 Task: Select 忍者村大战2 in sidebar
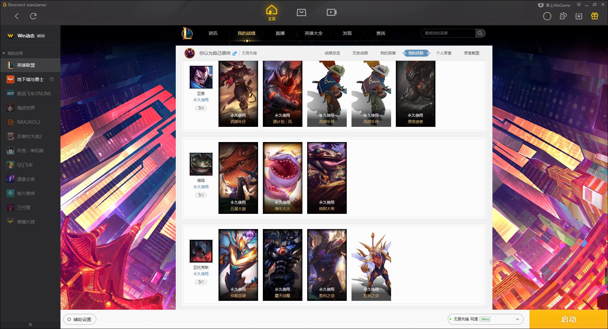[30, 136]
